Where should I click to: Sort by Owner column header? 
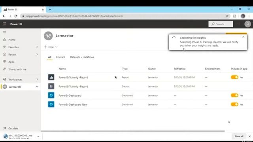[152, 69]
